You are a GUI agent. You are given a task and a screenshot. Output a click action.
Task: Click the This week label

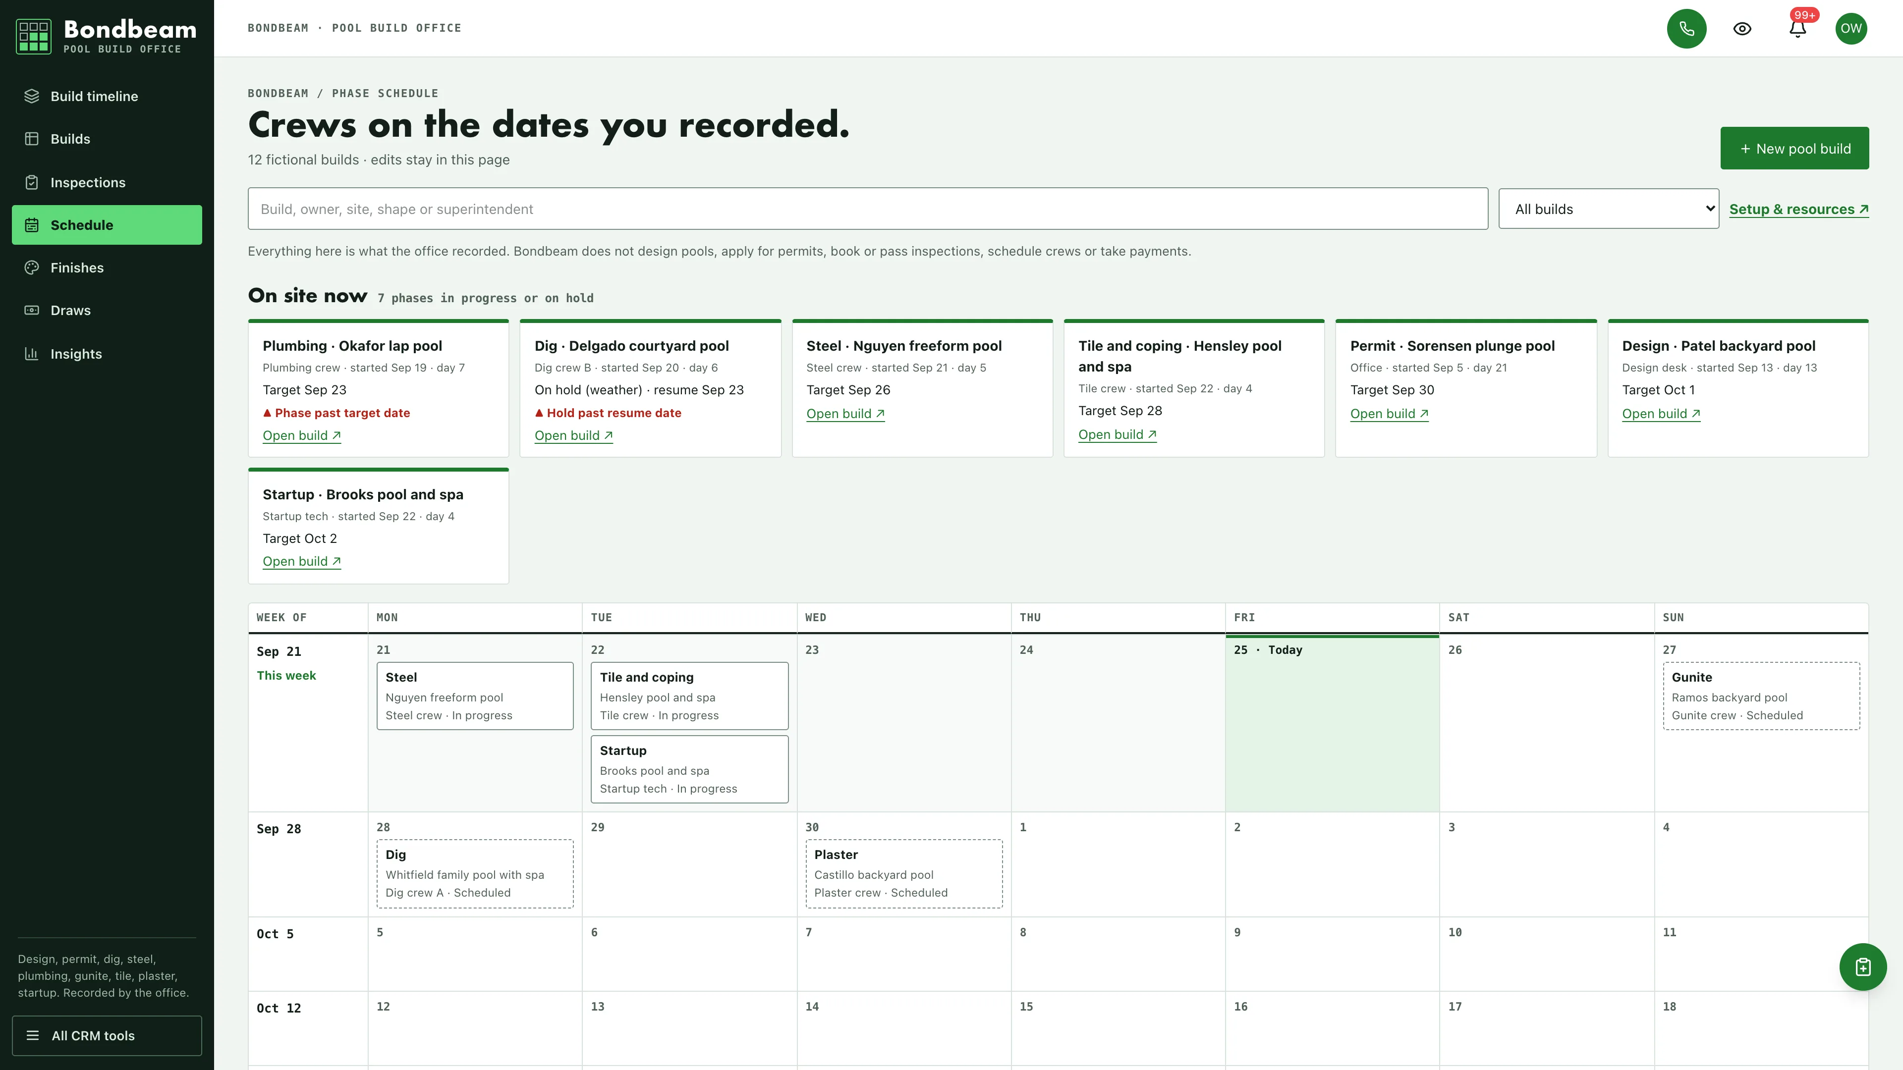(286, 675)
